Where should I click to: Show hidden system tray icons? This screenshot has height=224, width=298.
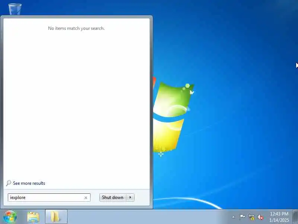click(x=234, y=217)
